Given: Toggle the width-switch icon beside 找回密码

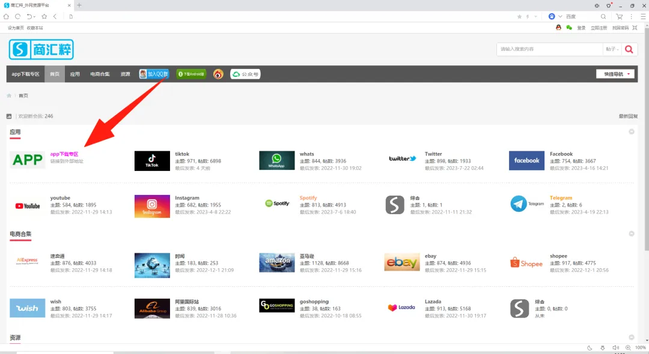Looking at the screenshot, I should tap(635, 28).
